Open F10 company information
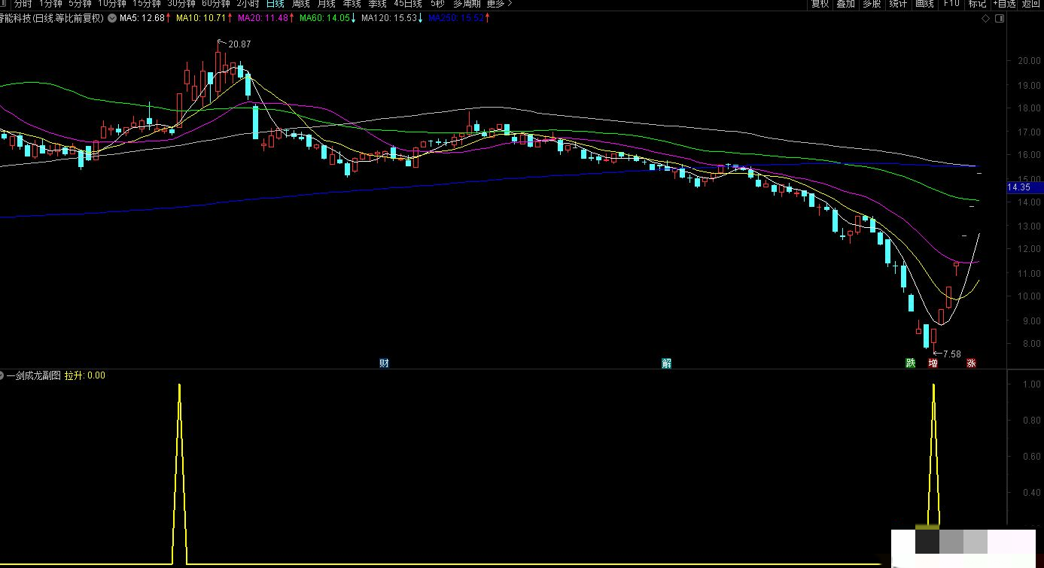This screenshot has width=1044, height=568. tap(951, 4)
